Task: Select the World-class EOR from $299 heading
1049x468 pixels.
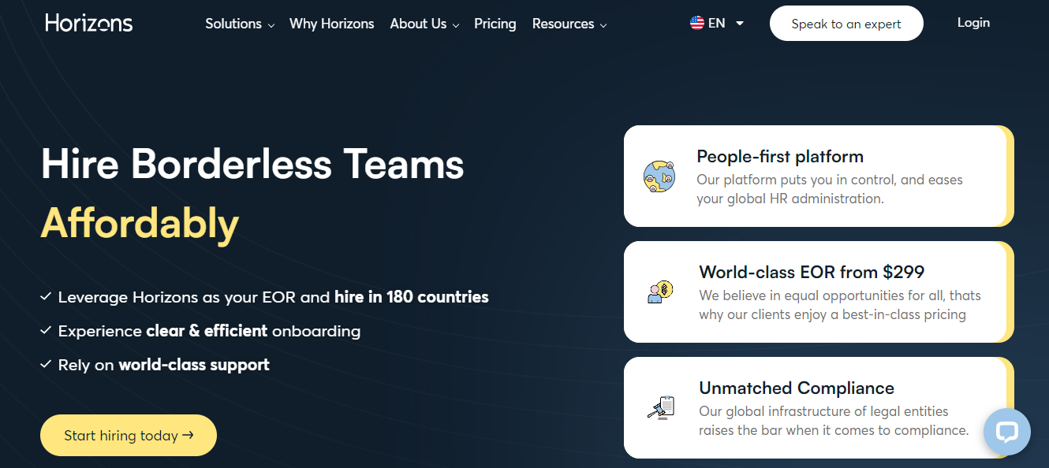Action: point(812,272)
